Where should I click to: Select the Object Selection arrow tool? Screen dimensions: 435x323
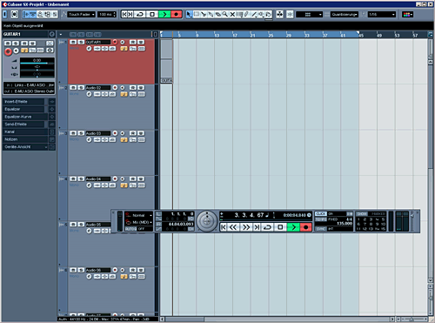(x=190, y=14)
